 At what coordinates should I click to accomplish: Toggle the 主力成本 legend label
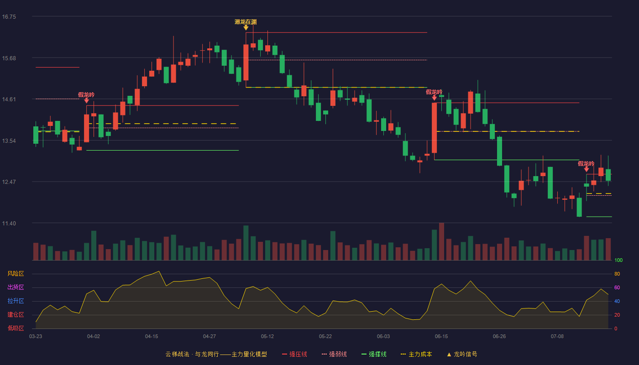point(420,355)
